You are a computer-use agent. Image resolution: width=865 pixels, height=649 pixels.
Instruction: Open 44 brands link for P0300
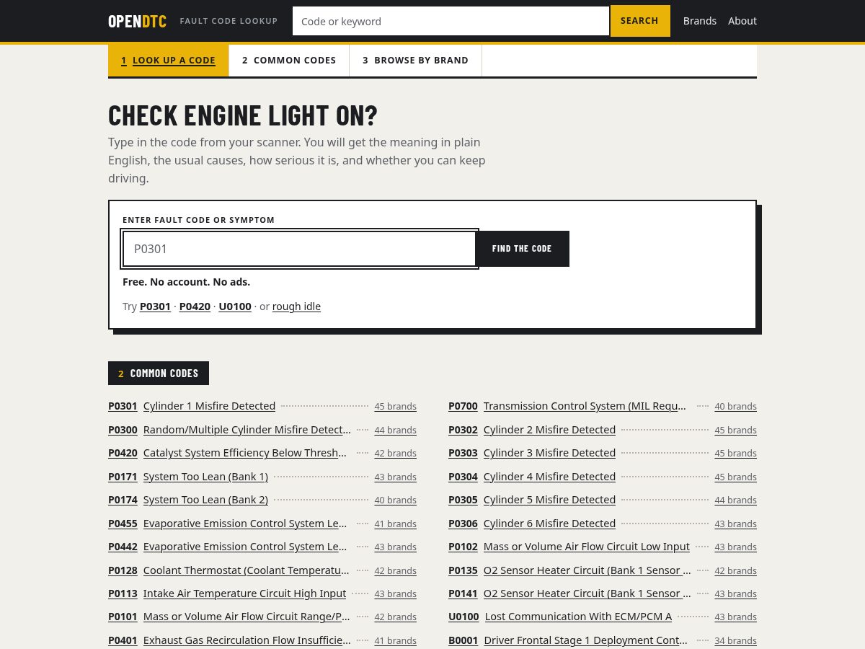click(395, 431)
